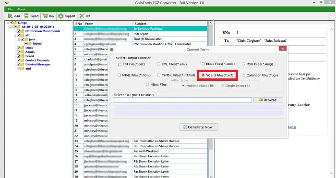Select EML Files(*.eml) radio option
The height and width of the screenshot is (178, 336).
[158, 64]
